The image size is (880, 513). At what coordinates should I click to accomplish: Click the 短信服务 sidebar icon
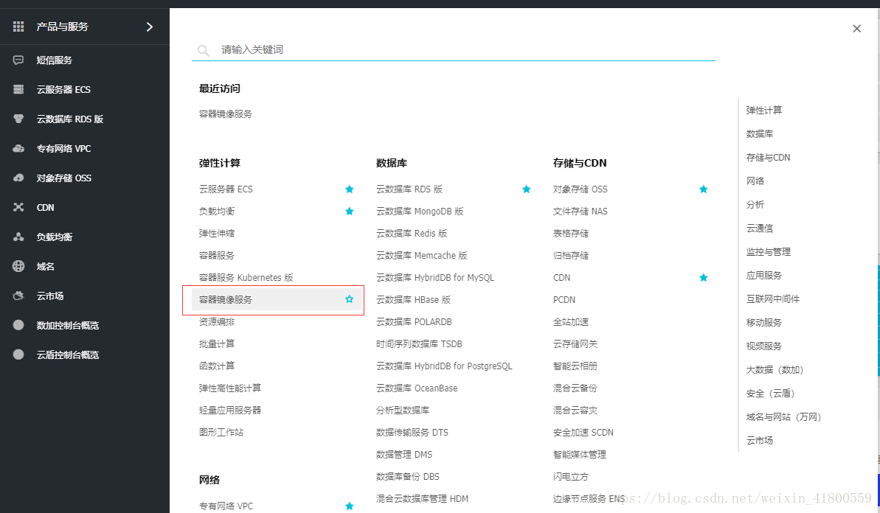[18, 60]
